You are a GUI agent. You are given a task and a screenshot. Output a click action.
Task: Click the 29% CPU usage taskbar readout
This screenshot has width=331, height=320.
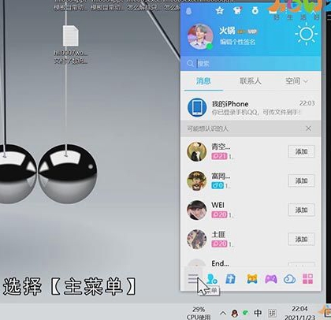pyautogui.click(x=199, y=313)
